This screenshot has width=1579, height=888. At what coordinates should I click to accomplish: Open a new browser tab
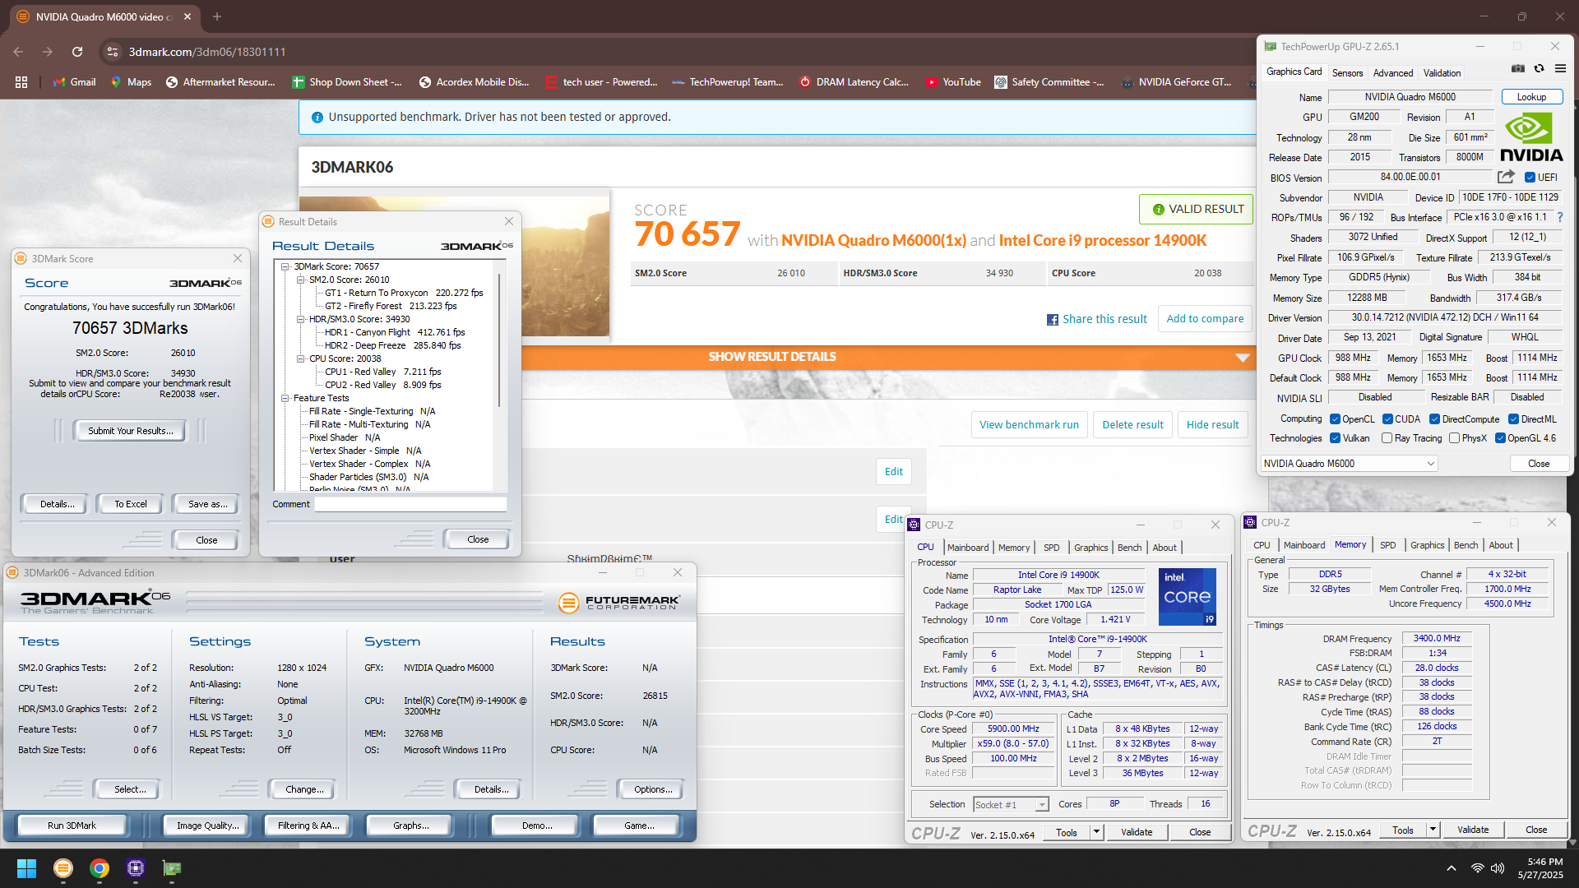coord(217,16)
